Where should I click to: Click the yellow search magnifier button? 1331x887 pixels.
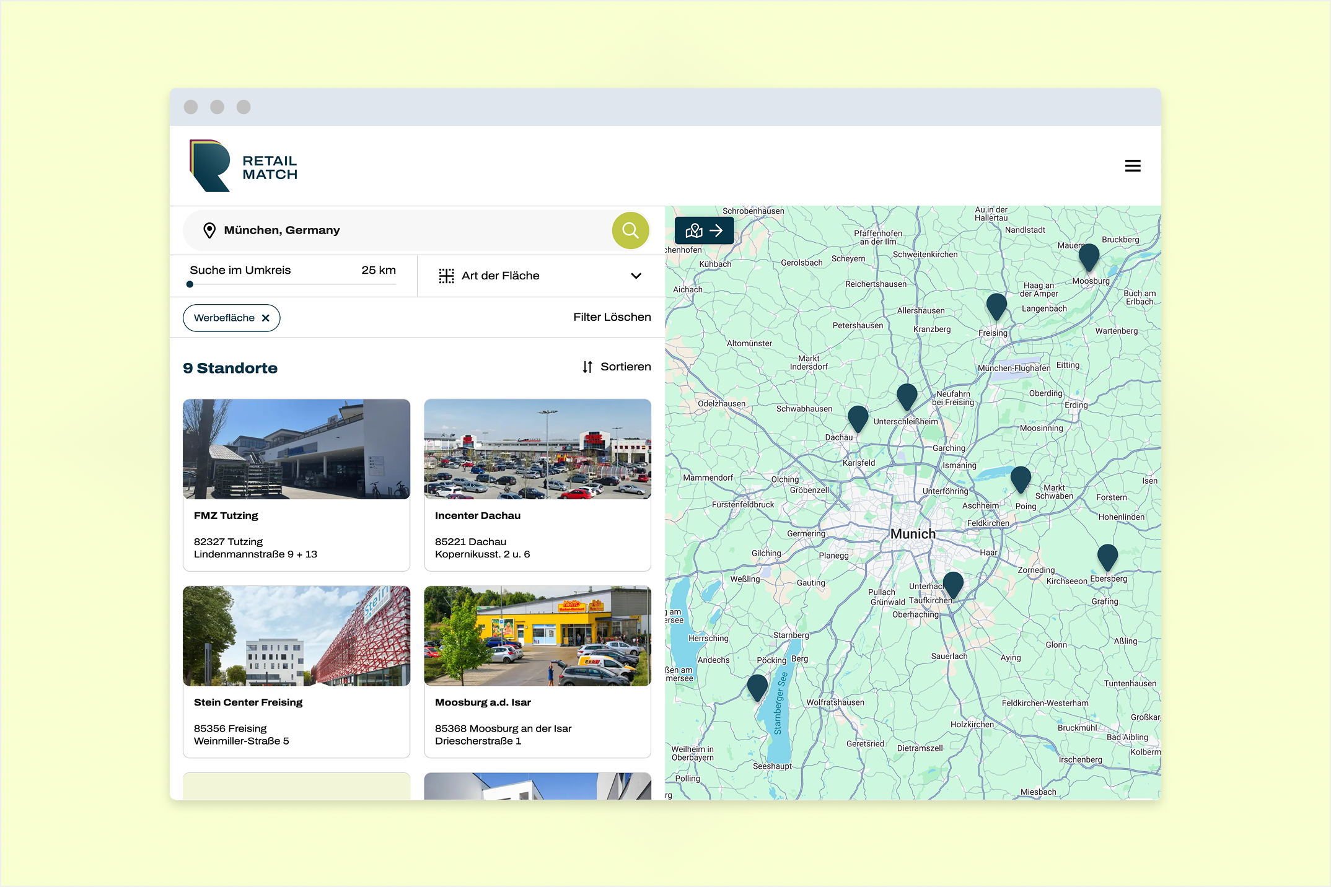click(x=630, y=230)
